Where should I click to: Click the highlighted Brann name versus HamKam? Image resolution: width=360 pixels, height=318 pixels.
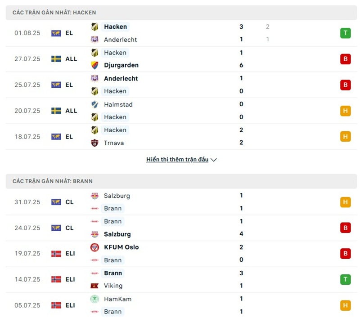click(112, 311)
